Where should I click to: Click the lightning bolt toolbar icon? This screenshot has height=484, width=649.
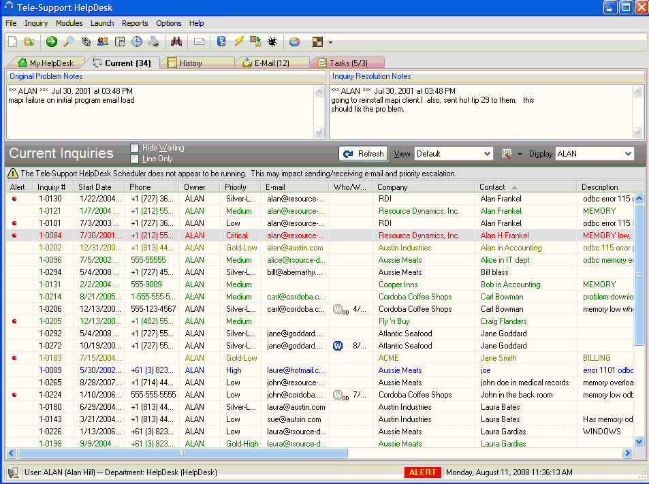click(239, 42)
